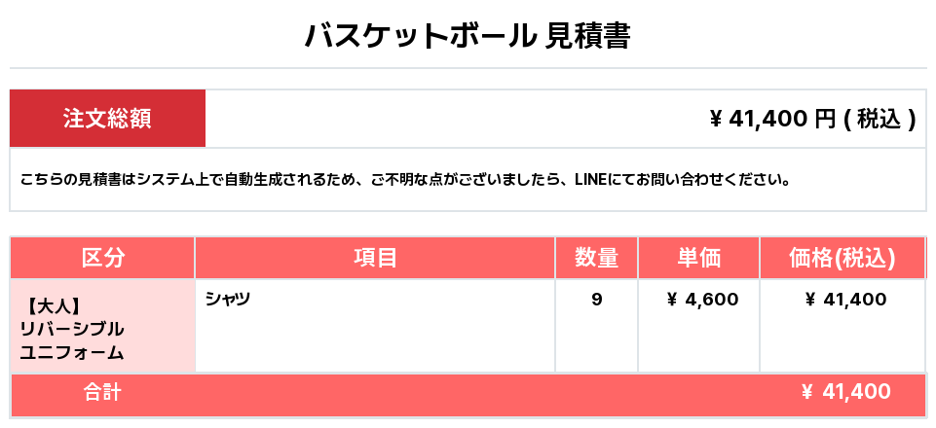Click the 単価 column header
This screenshot has height=428, width=936.
698,258
